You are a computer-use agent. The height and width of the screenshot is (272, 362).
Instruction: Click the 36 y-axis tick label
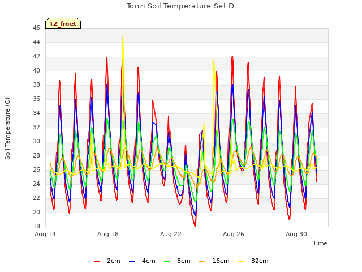pyautogui.click(x=36, y=99)
